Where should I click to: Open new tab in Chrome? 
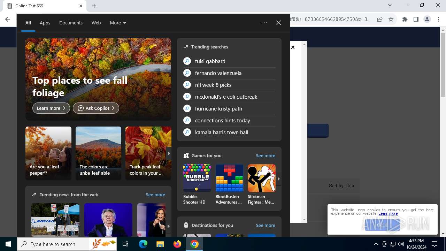[x=94, y=6]
